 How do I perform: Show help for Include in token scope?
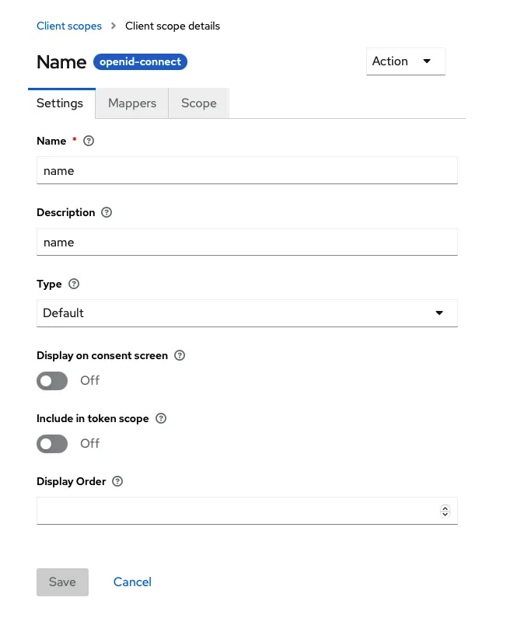161,418
